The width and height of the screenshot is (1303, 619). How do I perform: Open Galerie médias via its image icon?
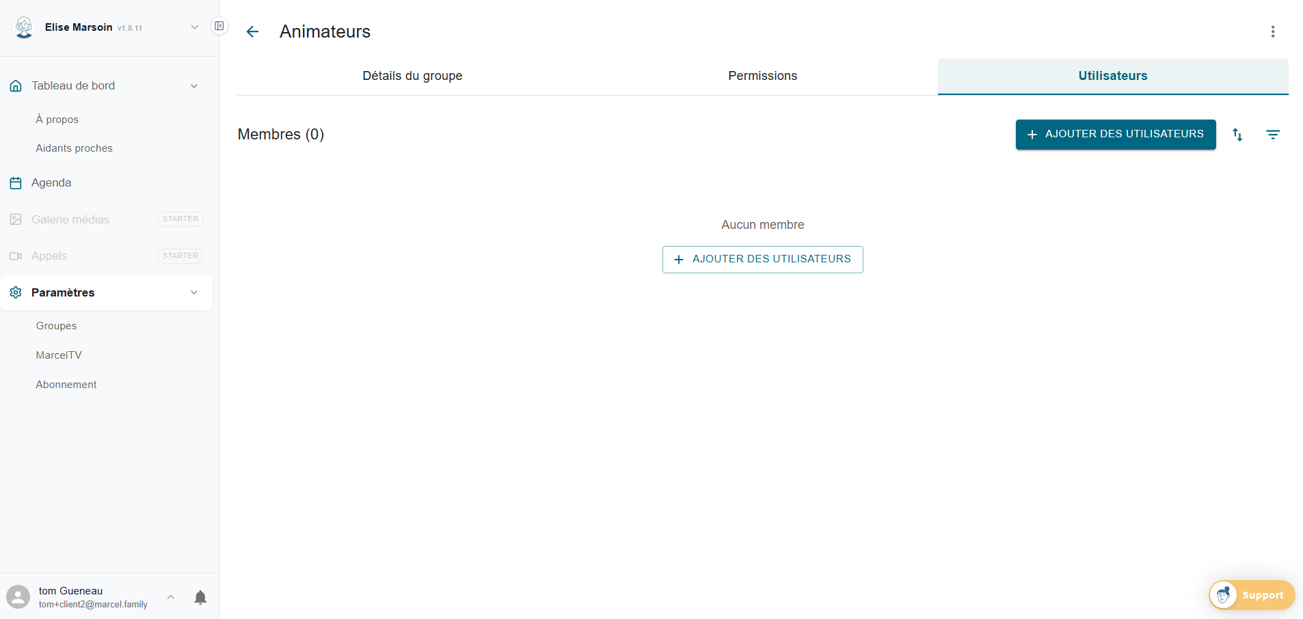(16, 219)
